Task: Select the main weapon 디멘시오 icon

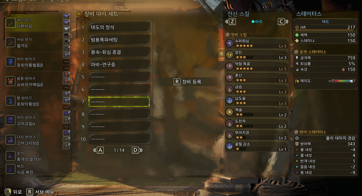Action: [10, 23]
